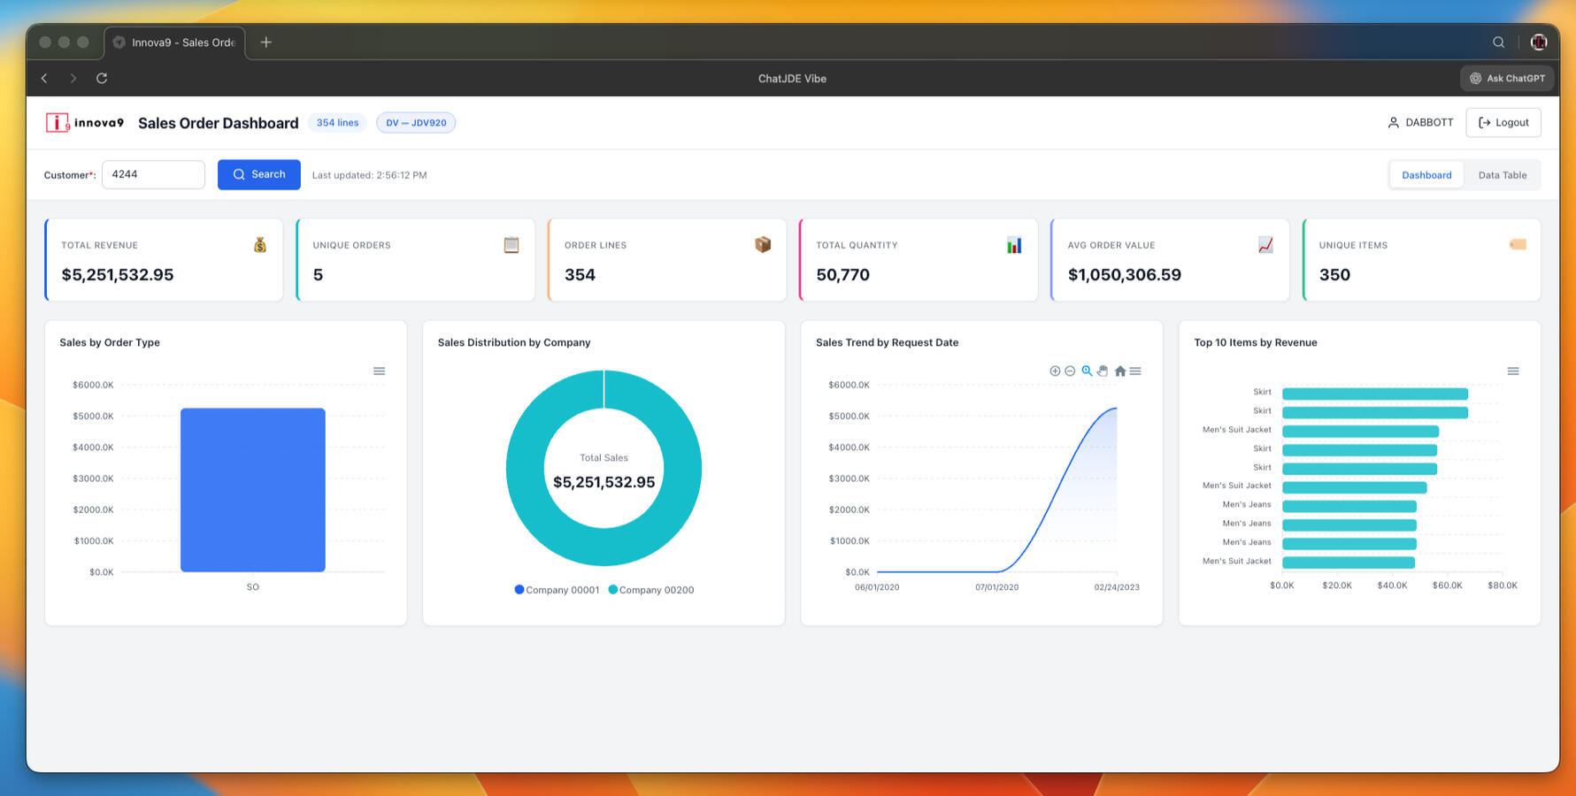
Task: Switch to the Data Table tab
Action: pyautogui.click(x=1502, y=174)
